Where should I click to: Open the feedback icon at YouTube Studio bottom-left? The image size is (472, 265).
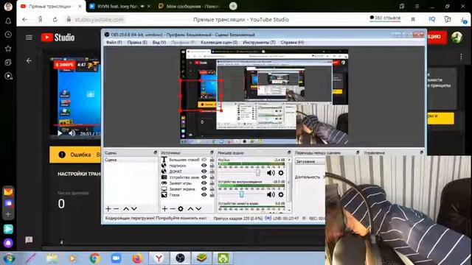[x=29, y=240]
